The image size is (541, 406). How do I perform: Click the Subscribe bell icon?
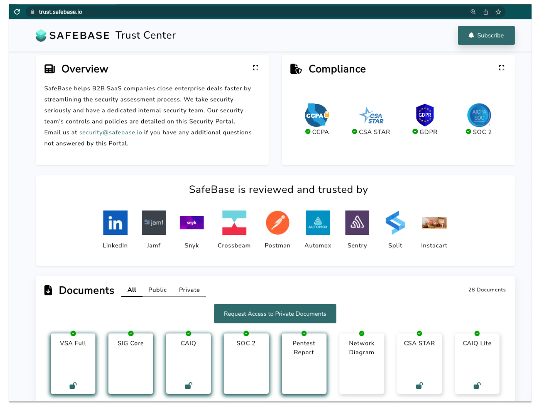click(471, 35)
